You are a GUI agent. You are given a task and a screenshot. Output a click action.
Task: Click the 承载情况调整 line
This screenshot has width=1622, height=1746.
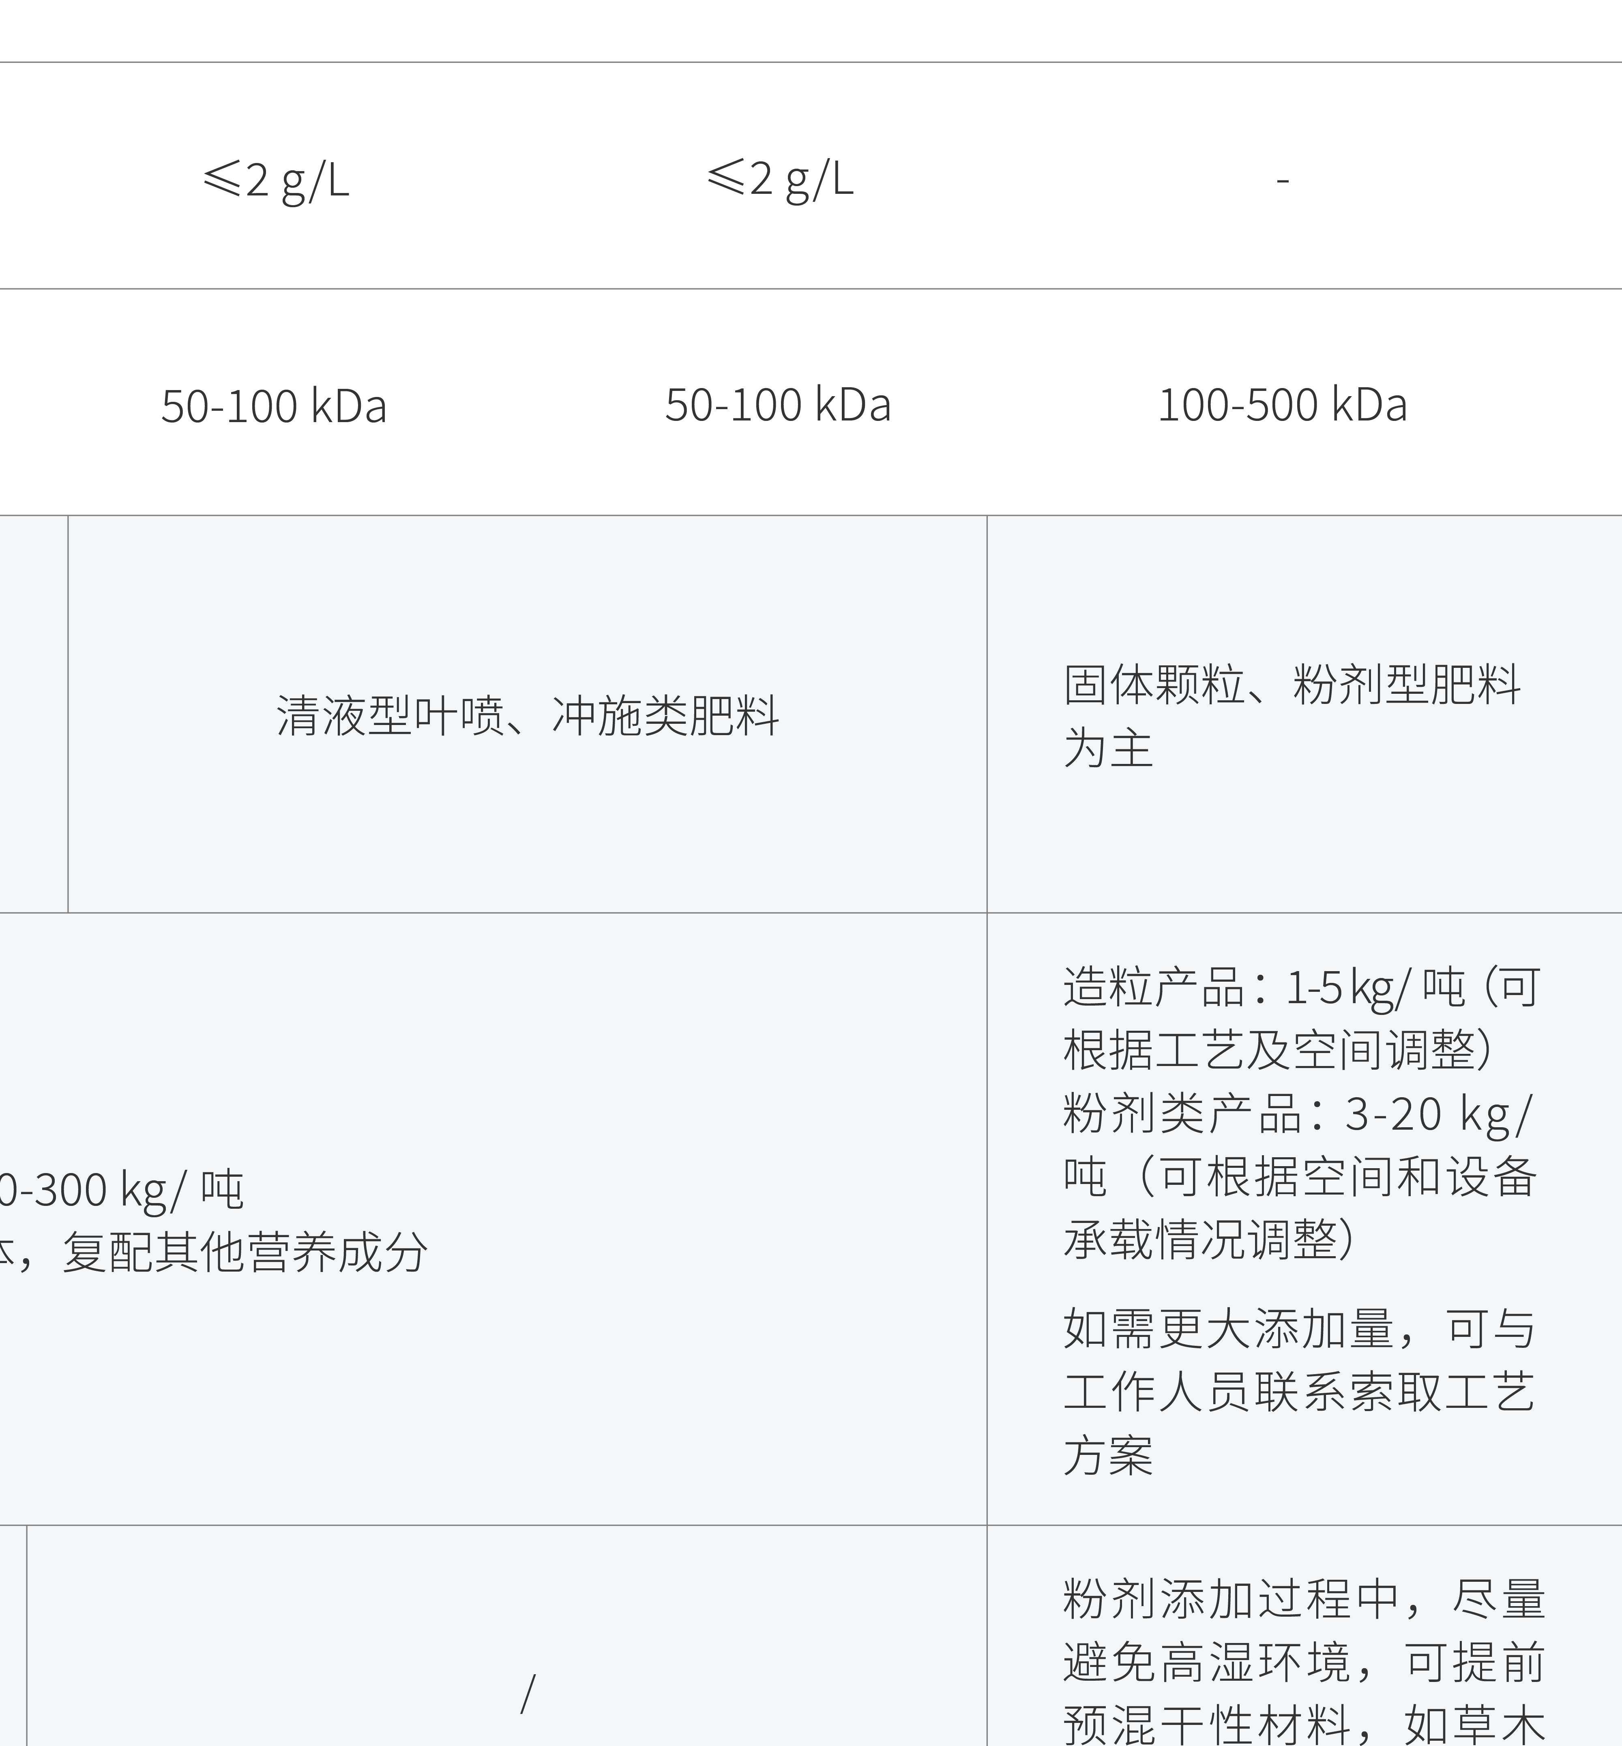[x=1210, y=1239]
